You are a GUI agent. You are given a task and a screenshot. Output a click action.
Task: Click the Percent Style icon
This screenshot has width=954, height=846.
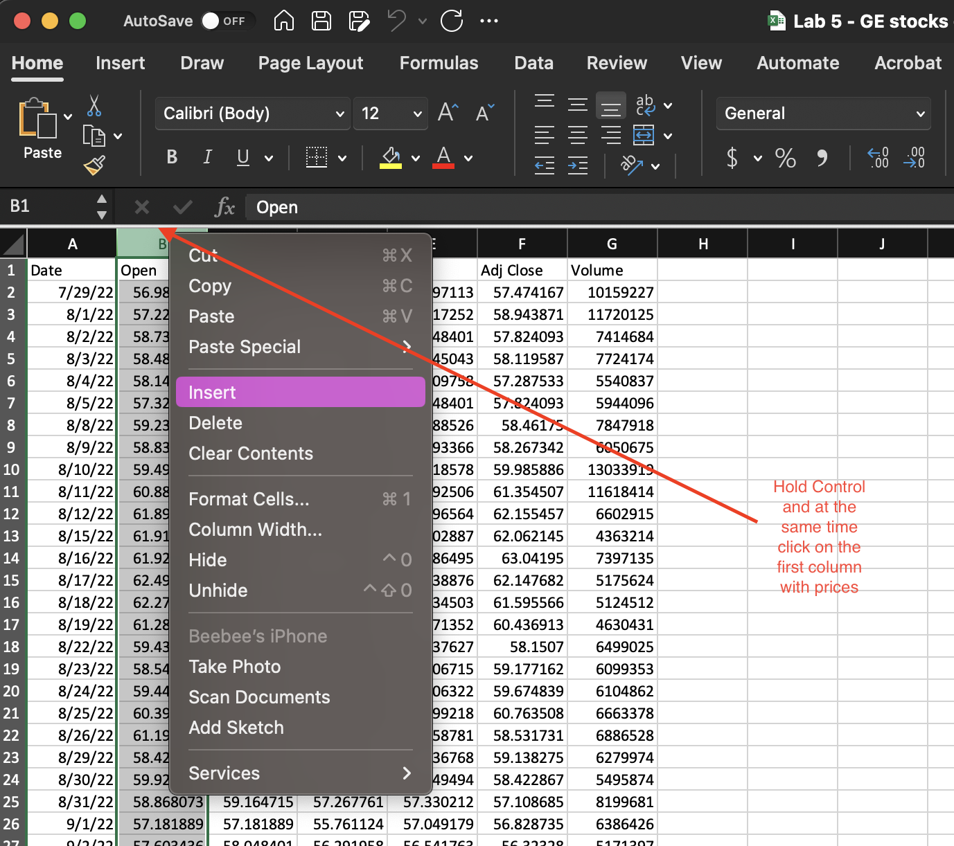(785, 159)
